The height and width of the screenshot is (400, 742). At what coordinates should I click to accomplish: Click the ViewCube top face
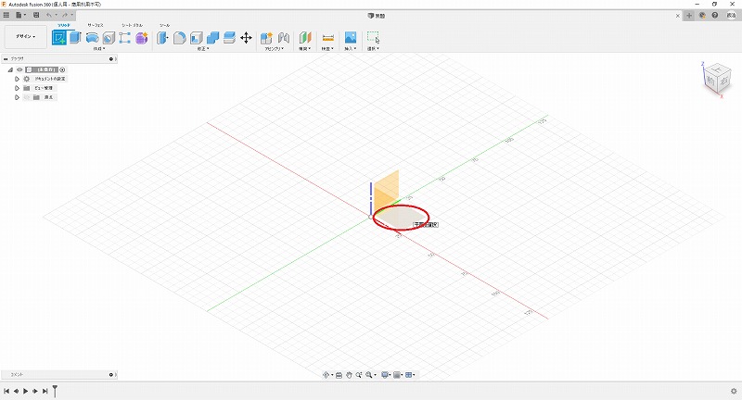(716, 69)
